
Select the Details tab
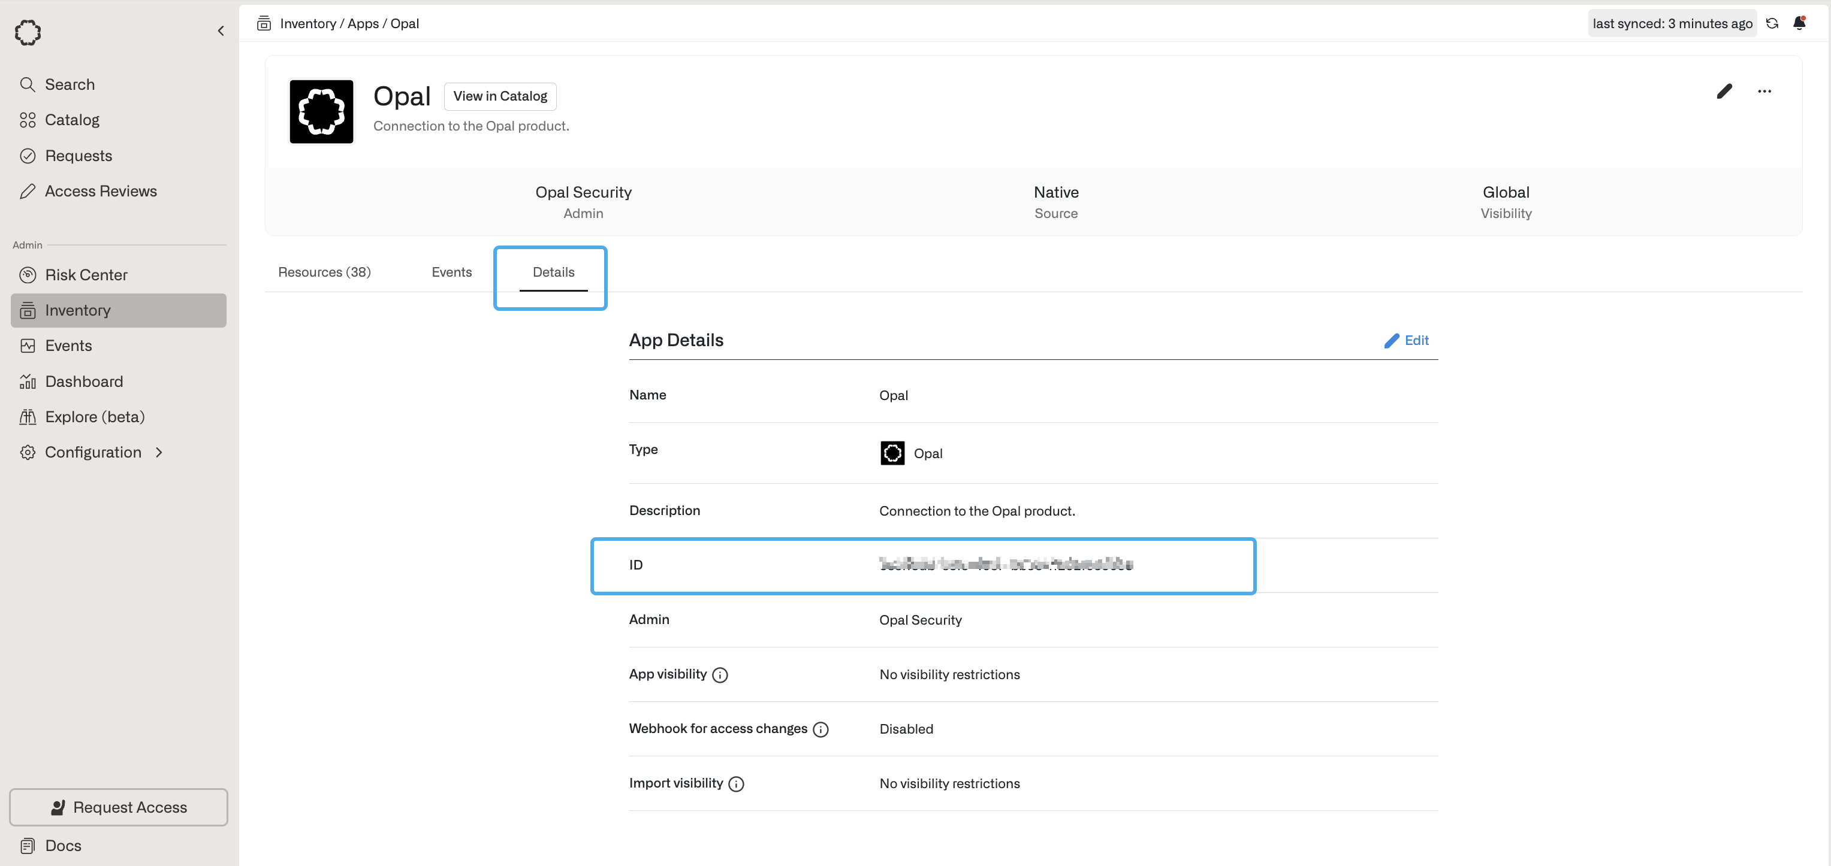[x=553, y=272]
